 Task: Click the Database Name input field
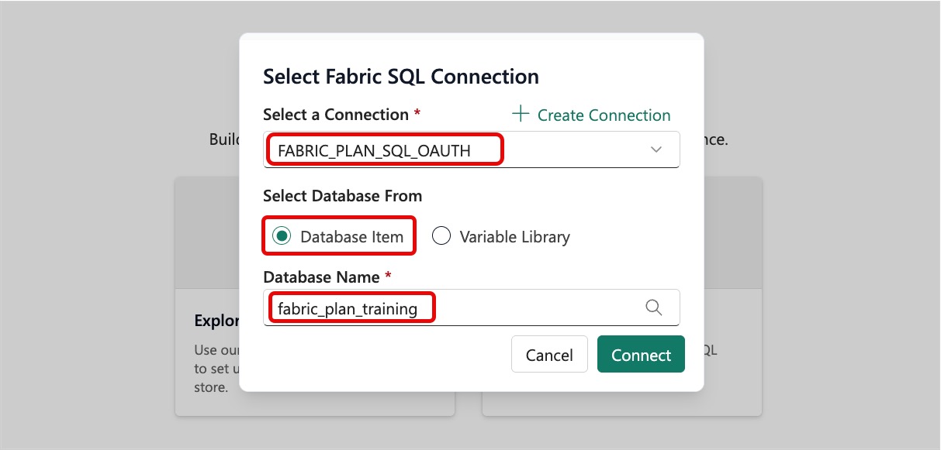point(472,308)
